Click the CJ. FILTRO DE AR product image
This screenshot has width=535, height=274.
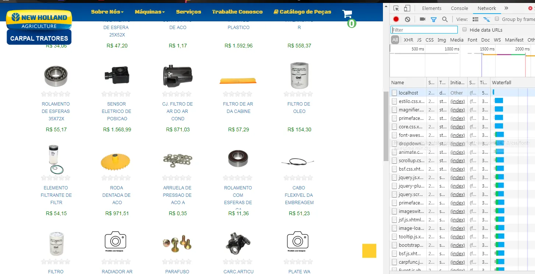(x=177, y=76)
